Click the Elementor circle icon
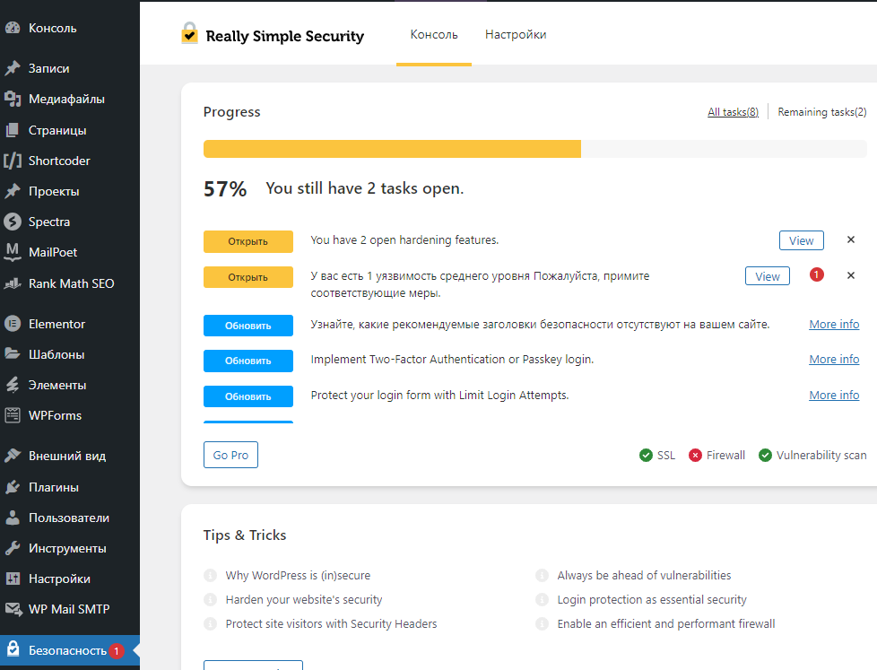Viewport: 877px width, 670px height. point(13,324)
